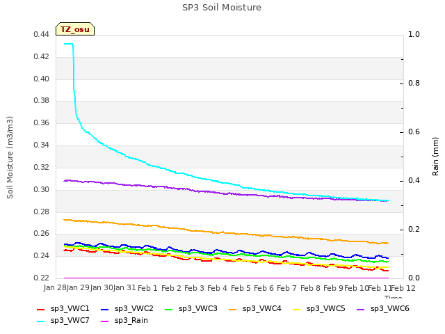Screen dimensions: 445x334
Task: Click the Rain (mm) axis label
Action: pos(435,157)
